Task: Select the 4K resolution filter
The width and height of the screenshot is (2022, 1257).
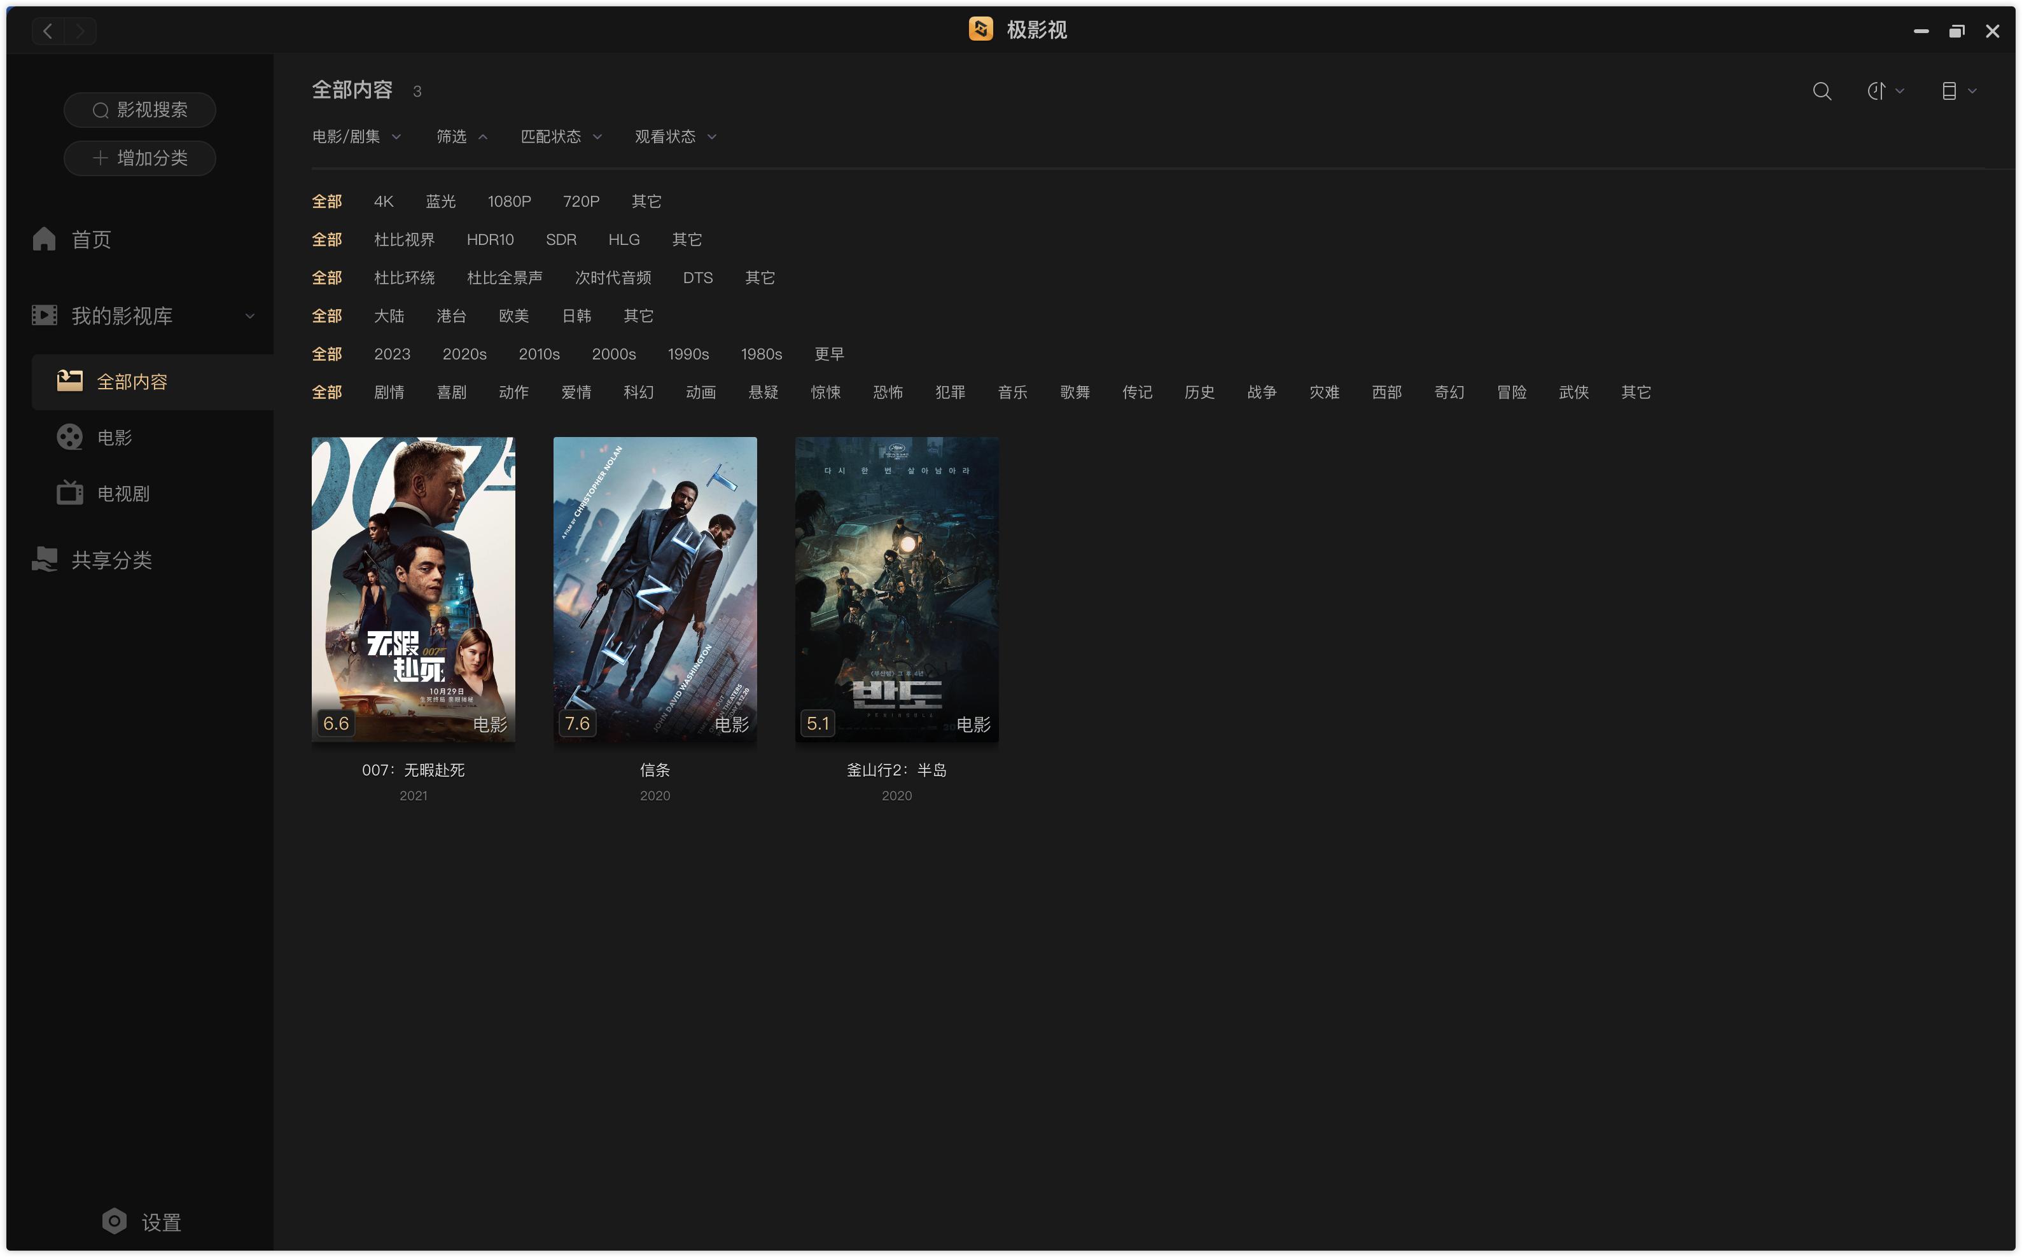Action: point(383,201)
